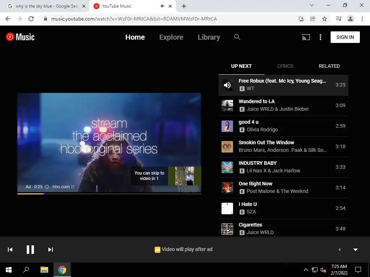Screen dimensions: 370x277
Task: Open the hbo.com ad link
Action: [x=63, y=187]
